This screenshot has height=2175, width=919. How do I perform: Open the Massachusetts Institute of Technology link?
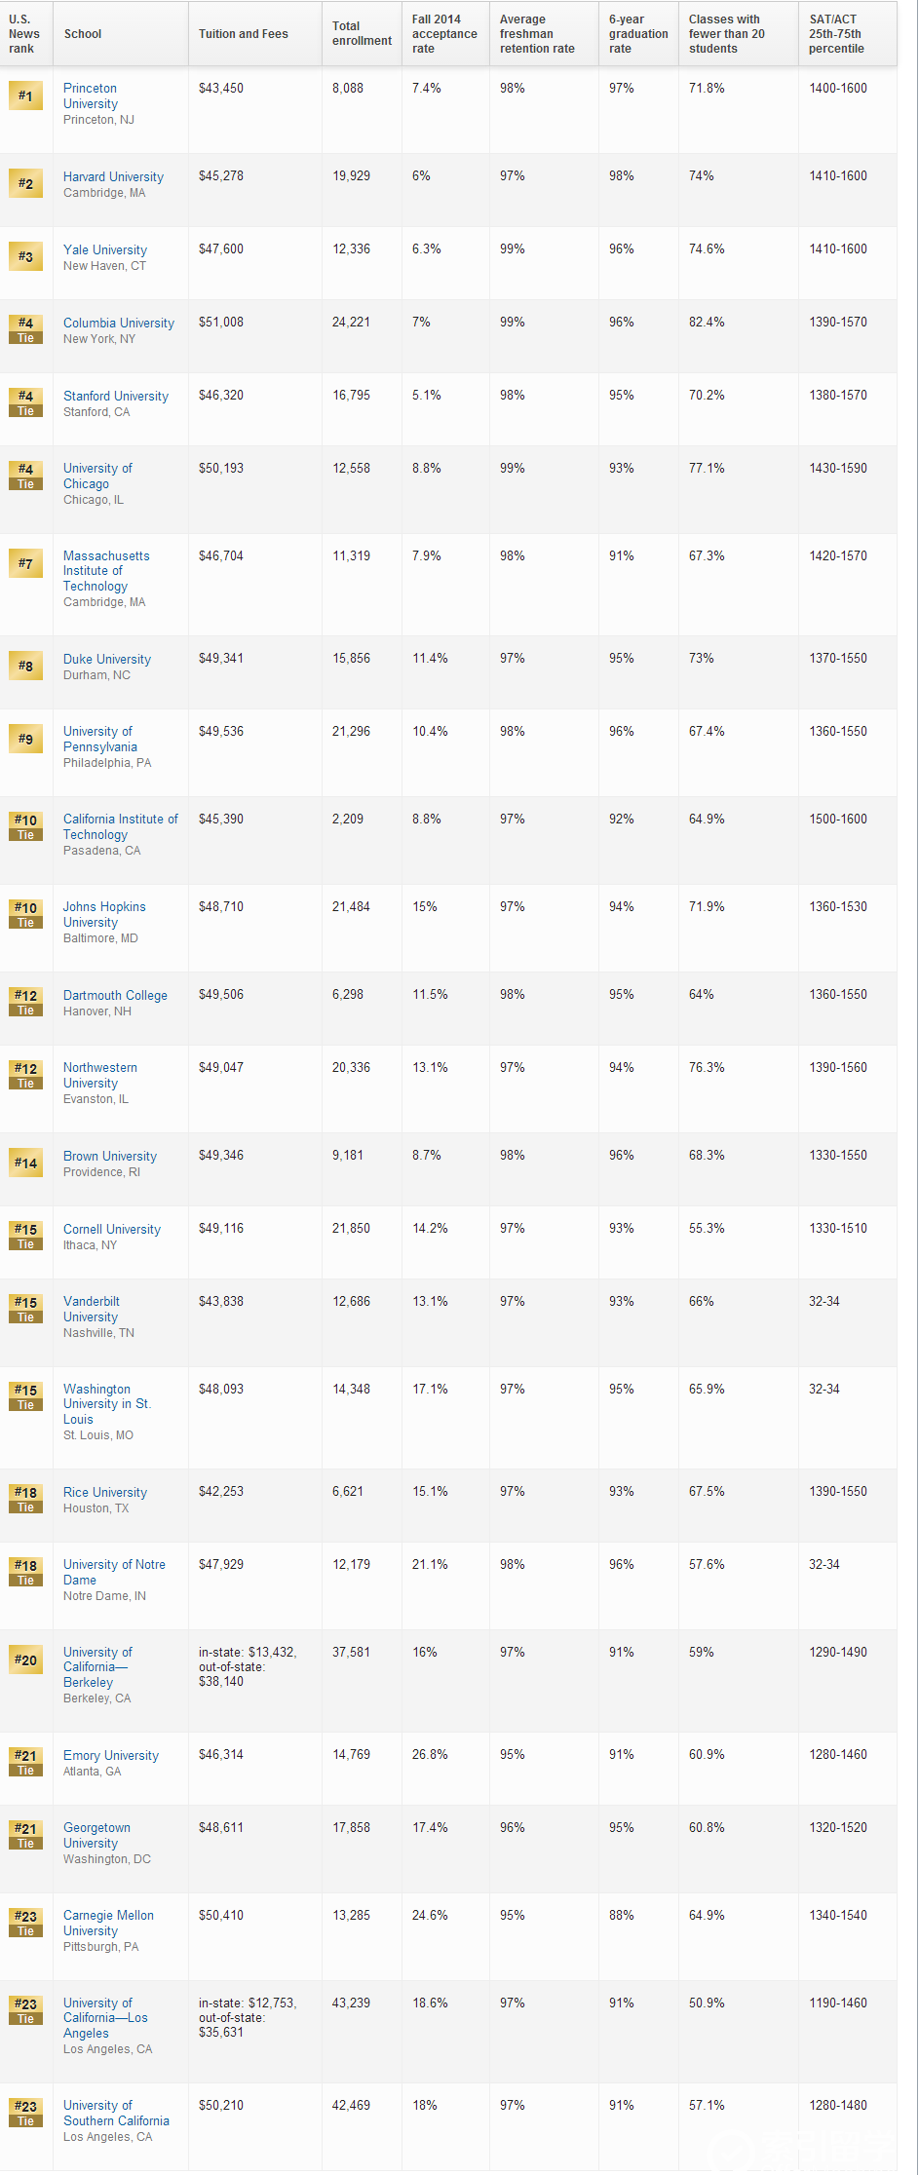tap(106, 571)
